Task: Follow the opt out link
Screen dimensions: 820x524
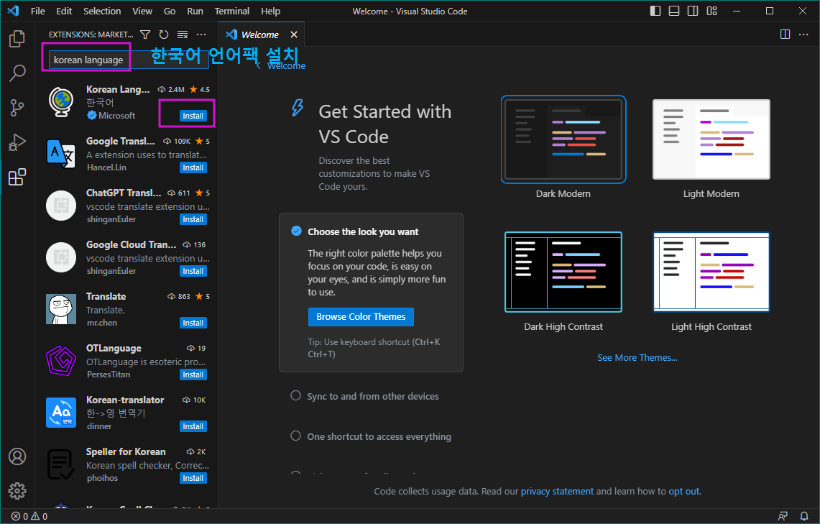Action: point(683,491)
